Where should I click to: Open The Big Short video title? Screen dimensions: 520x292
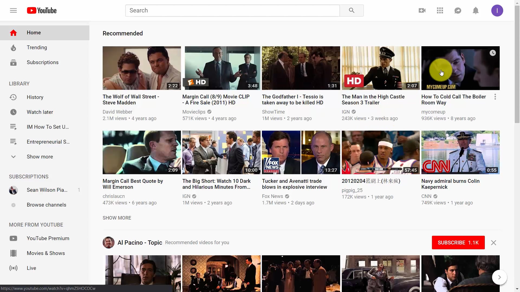(x=216, y=184)
